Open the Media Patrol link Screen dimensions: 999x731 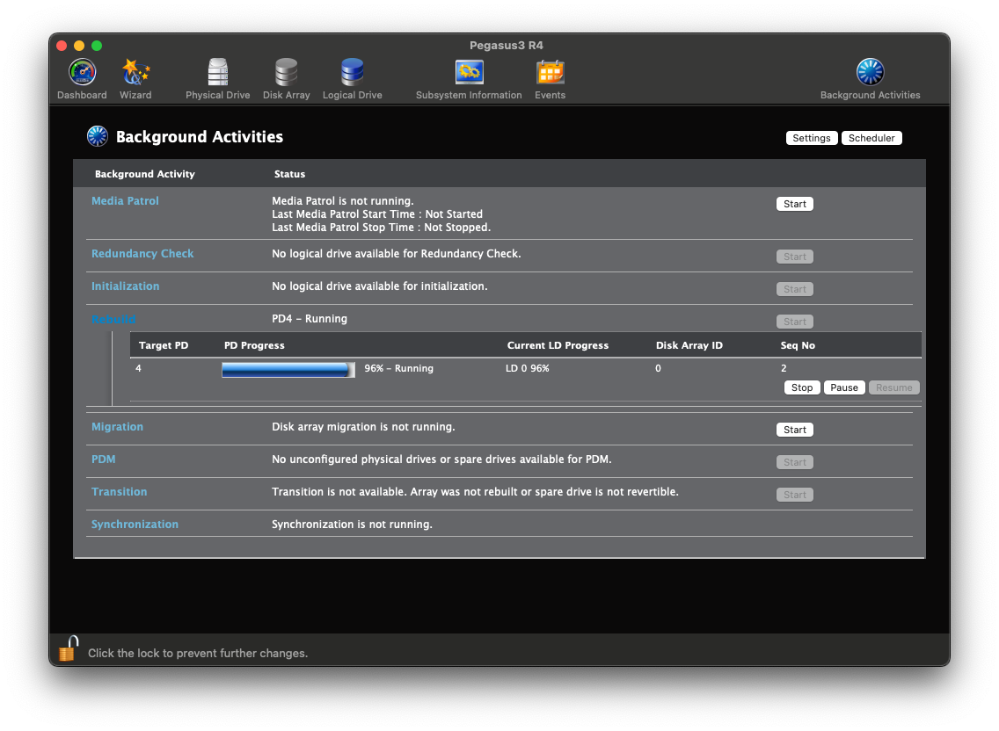tap(125, 200)
